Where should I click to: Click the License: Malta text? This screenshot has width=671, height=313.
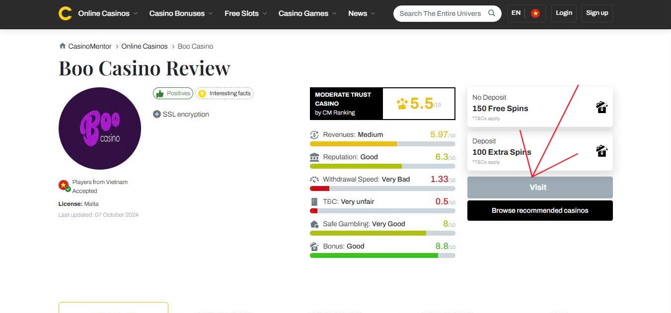(x=78, y=204)
